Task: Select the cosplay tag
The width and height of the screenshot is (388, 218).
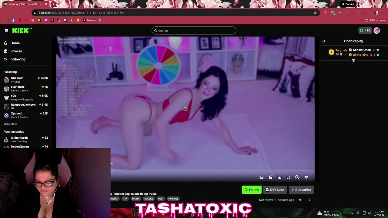Action: (x=149, y=199)
